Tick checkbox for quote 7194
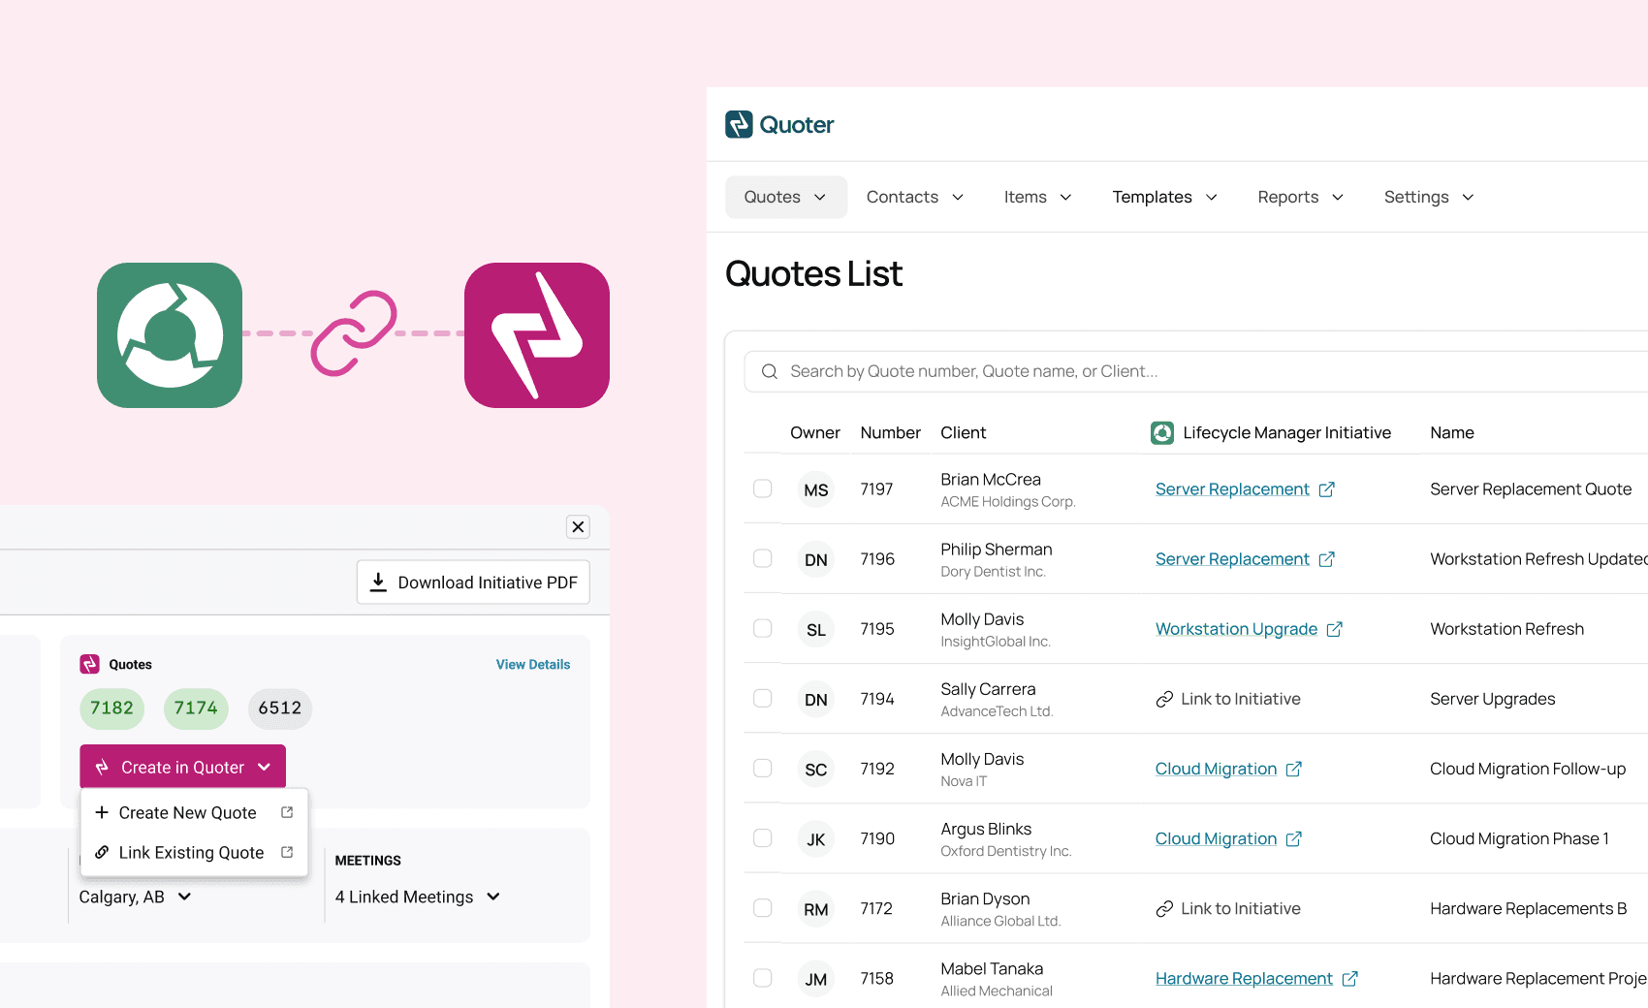 click(763, 698)
